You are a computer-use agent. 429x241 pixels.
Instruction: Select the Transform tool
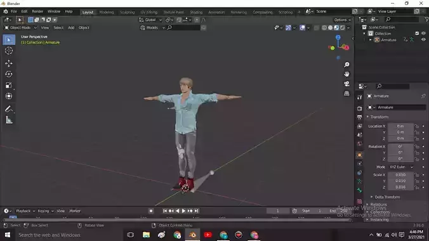[x=9, y=96]
